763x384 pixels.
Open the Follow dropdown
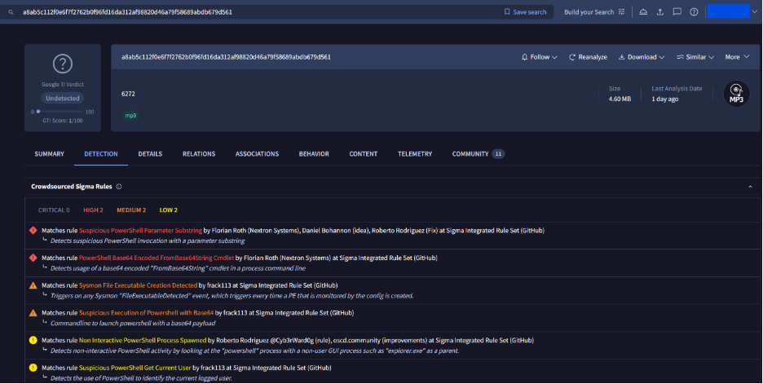[539, 57]
